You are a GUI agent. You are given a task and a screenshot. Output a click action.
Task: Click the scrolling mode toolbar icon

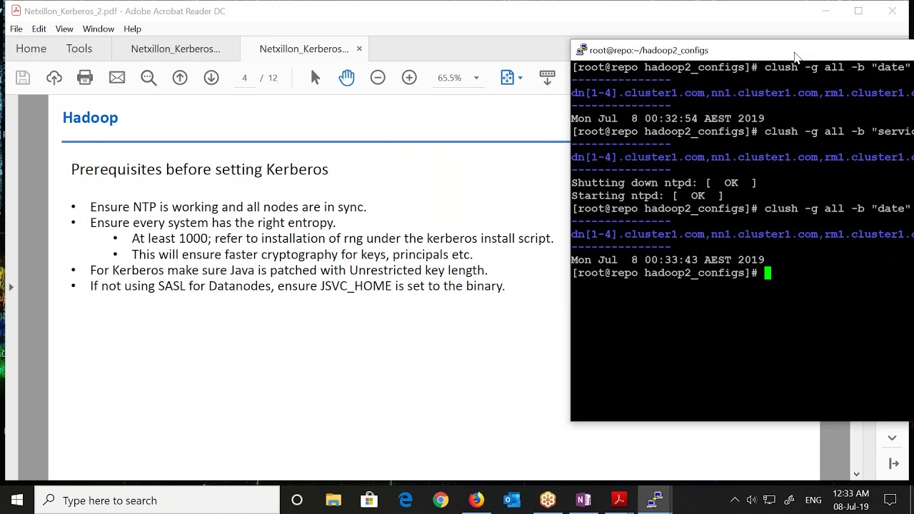548,78
